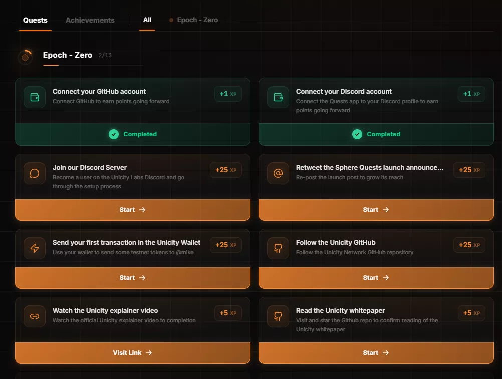Start the Follow the Unicity GitHub quest
The width and height of the screenshot is (502, 379).
(376, 278)
